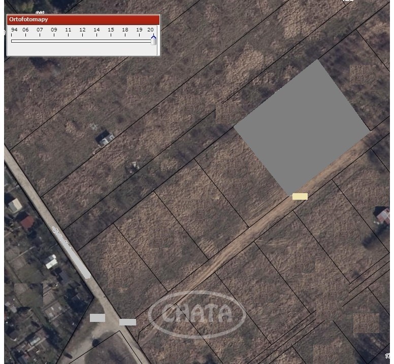Screen dimensions: 394x364
Task: Choose the 11 orthophoto year marker
Action: tap(68, 29)
